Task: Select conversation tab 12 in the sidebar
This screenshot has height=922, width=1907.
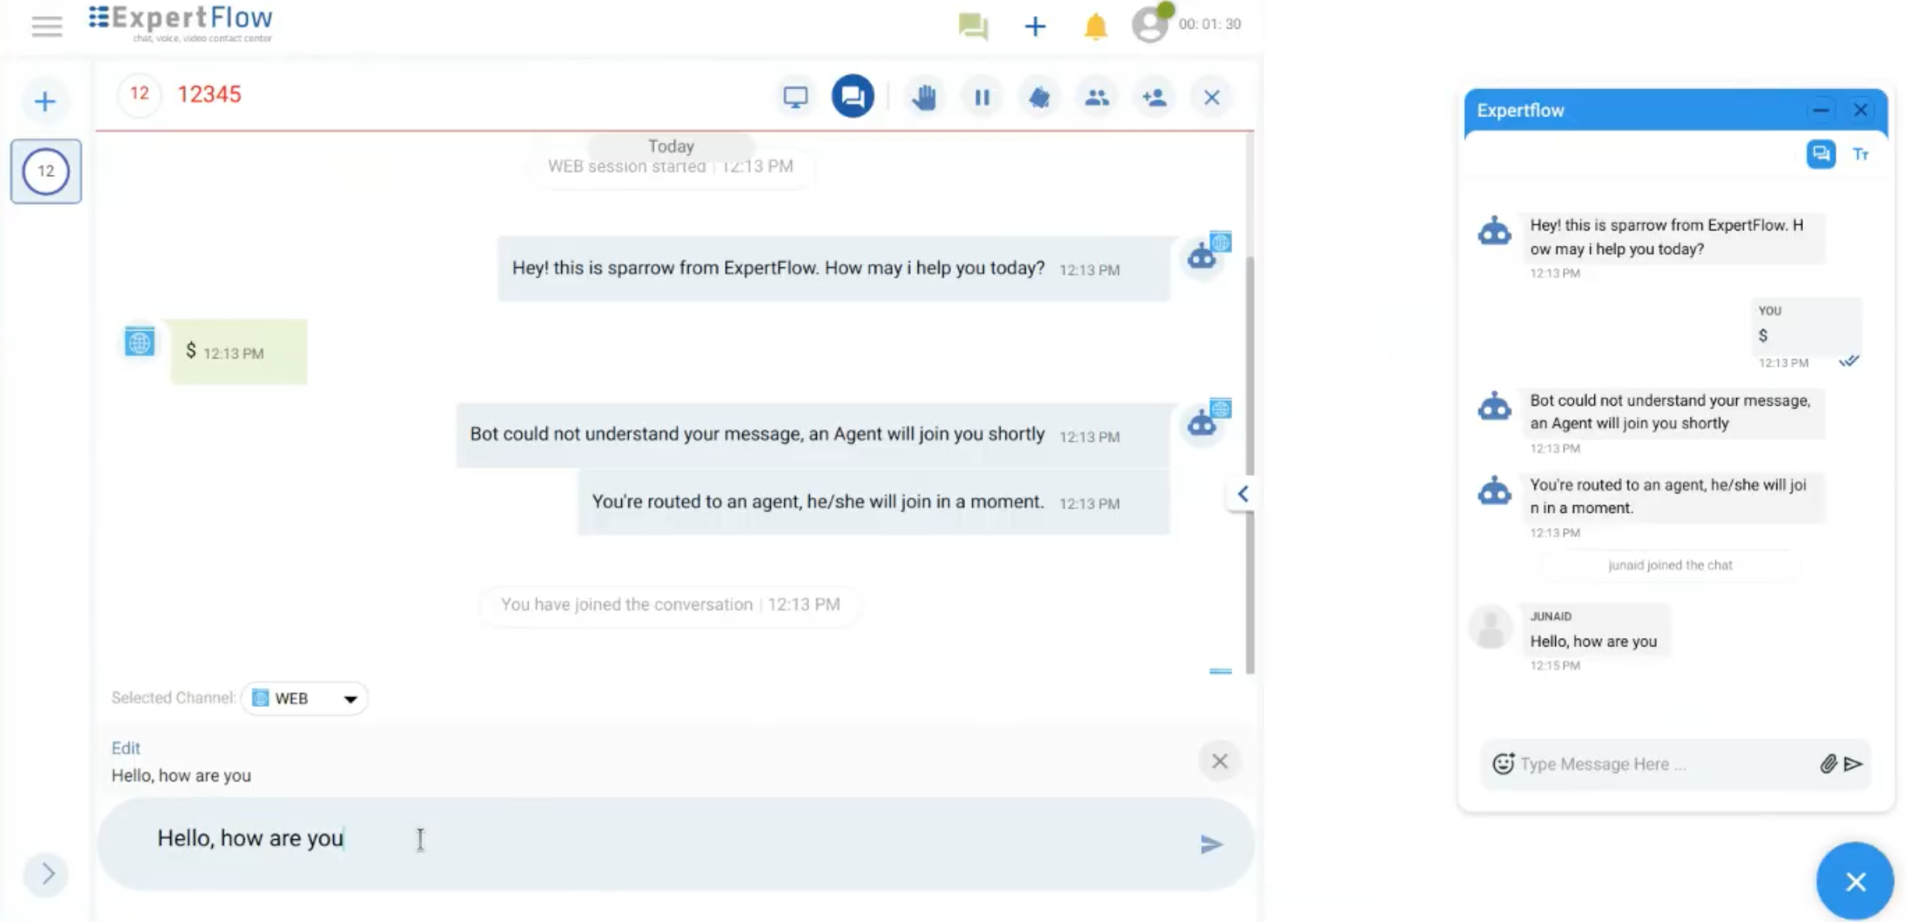Action: pos(45,171)
